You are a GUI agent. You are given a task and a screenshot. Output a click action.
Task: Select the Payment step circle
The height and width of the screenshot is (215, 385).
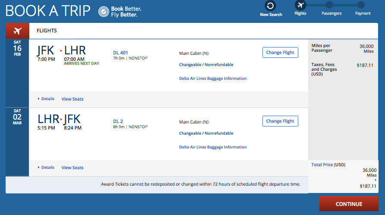[361, 5]
